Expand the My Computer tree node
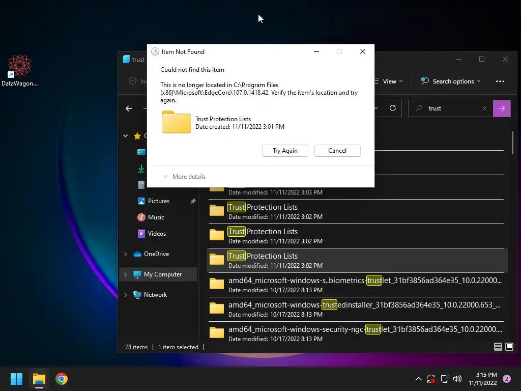The image size is (521, 391). pos(126,274)
